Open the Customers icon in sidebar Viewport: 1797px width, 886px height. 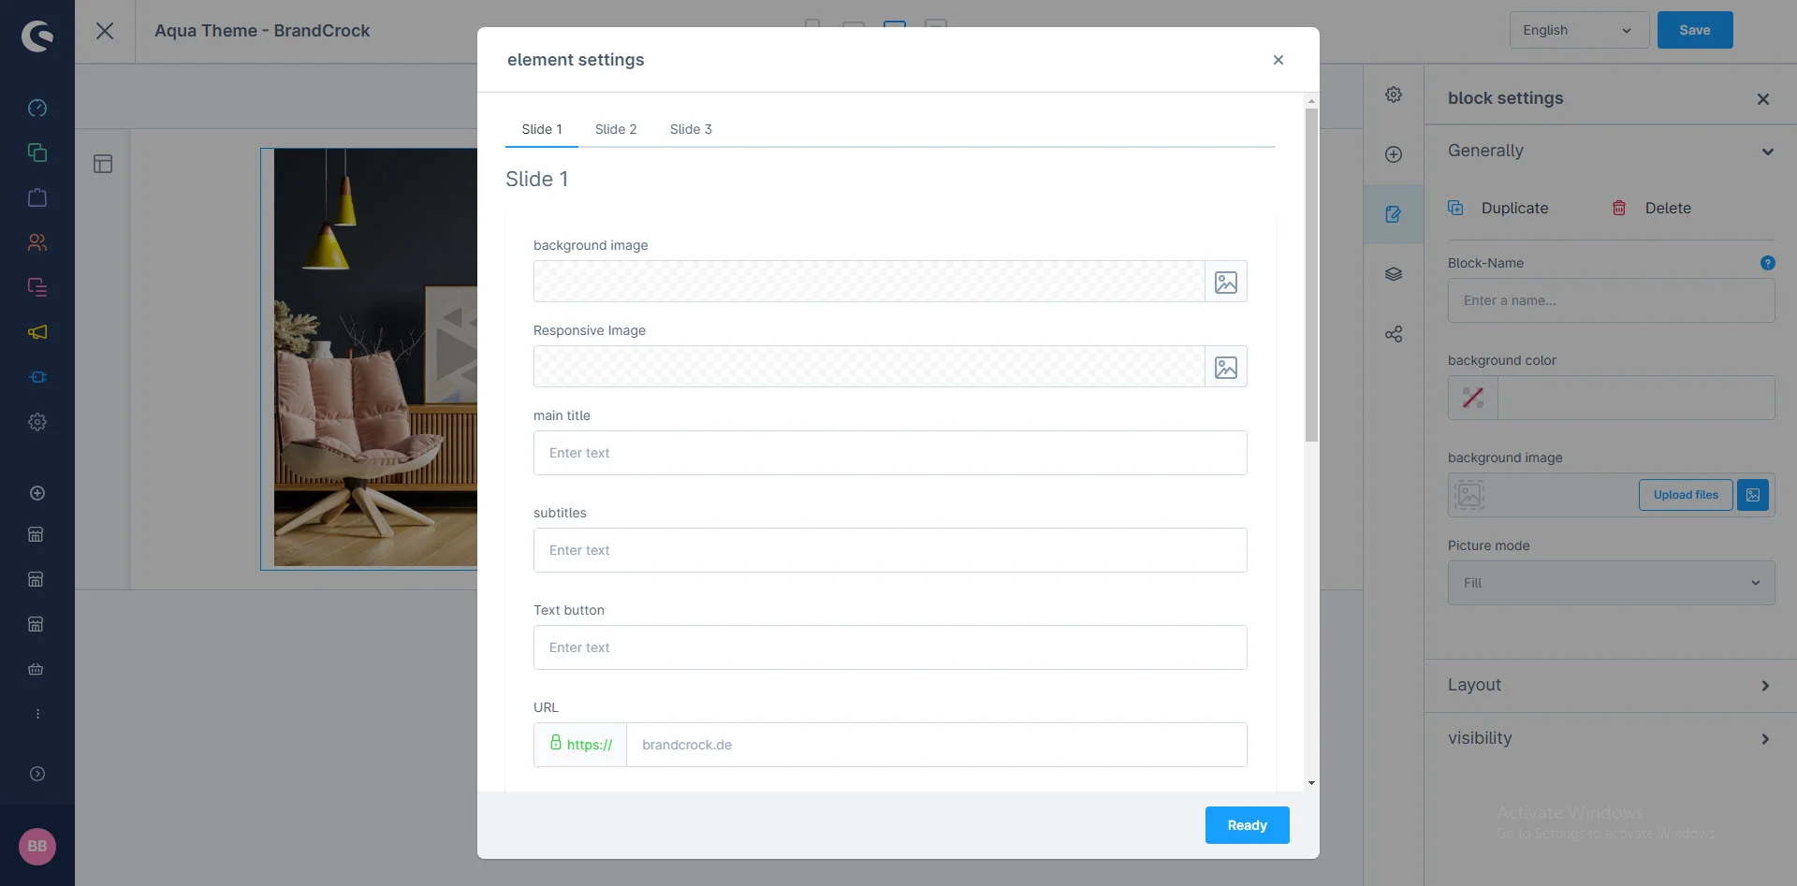[x=37, y=242]
